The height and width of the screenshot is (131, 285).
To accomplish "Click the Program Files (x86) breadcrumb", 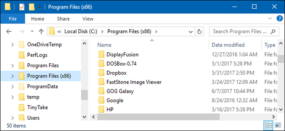I will pyautogui.click(x=129, y=32).
